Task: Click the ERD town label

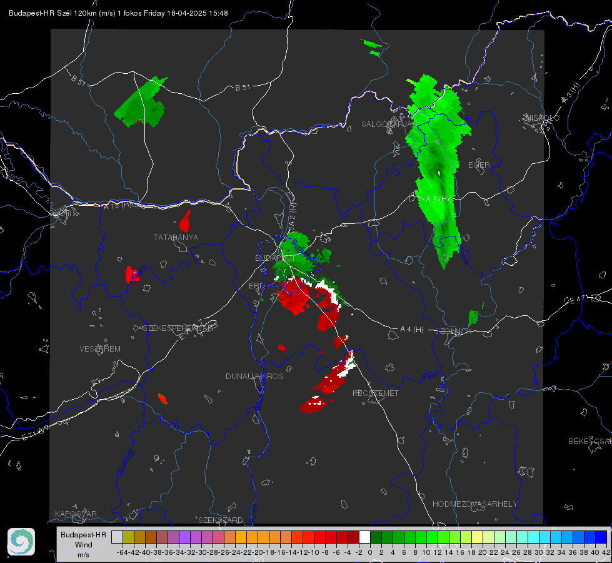Action: 256,286
